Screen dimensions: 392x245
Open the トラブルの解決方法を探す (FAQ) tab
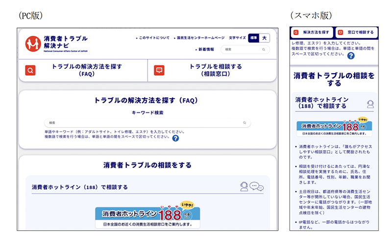[x=83, y=70]
